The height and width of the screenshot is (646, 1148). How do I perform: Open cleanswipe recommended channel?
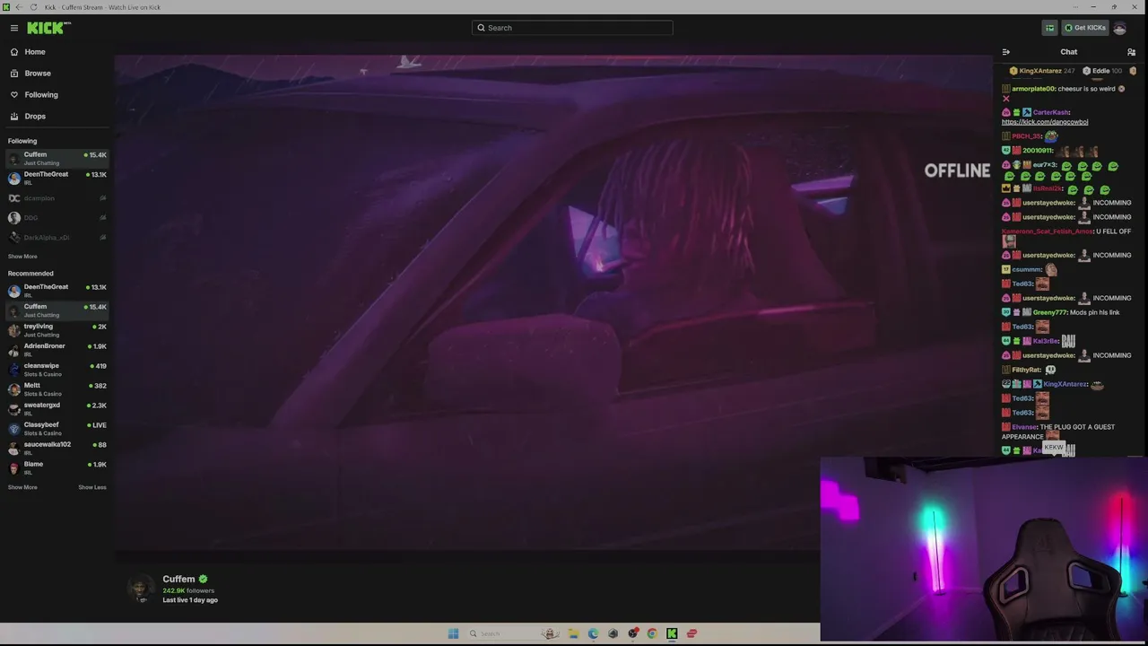[x=57, y=370]
